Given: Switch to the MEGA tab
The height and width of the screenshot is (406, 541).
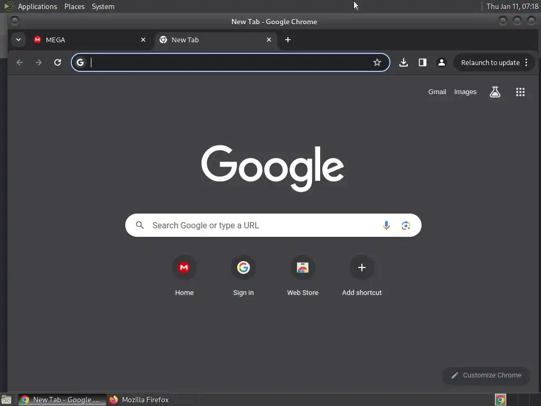Looking at the screenshot, I should [x=90, y=40].
